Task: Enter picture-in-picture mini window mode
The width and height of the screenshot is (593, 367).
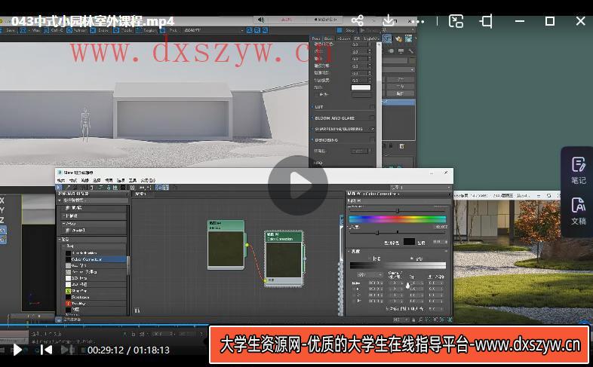Action: point(456,21)
